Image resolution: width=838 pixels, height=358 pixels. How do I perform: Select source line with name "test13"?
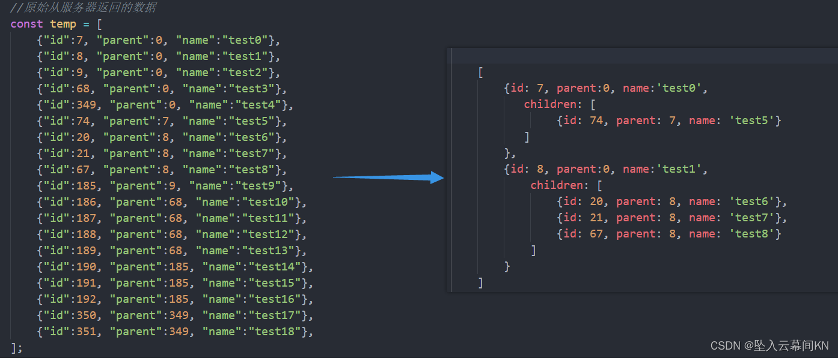coord(172,251)
